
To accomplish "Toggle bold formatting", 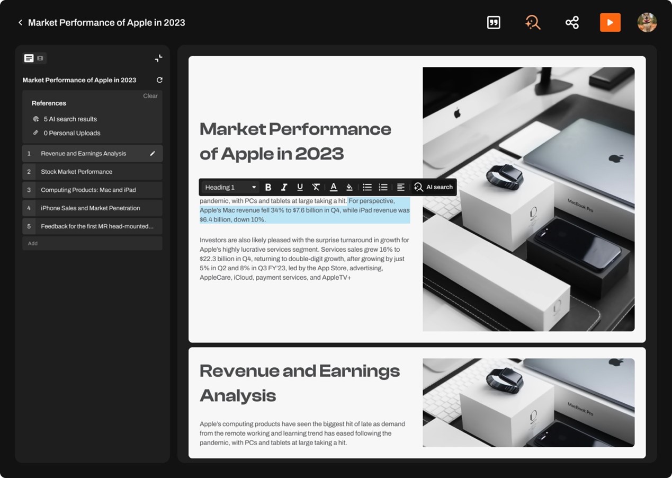I will click(x=268, y=187).
